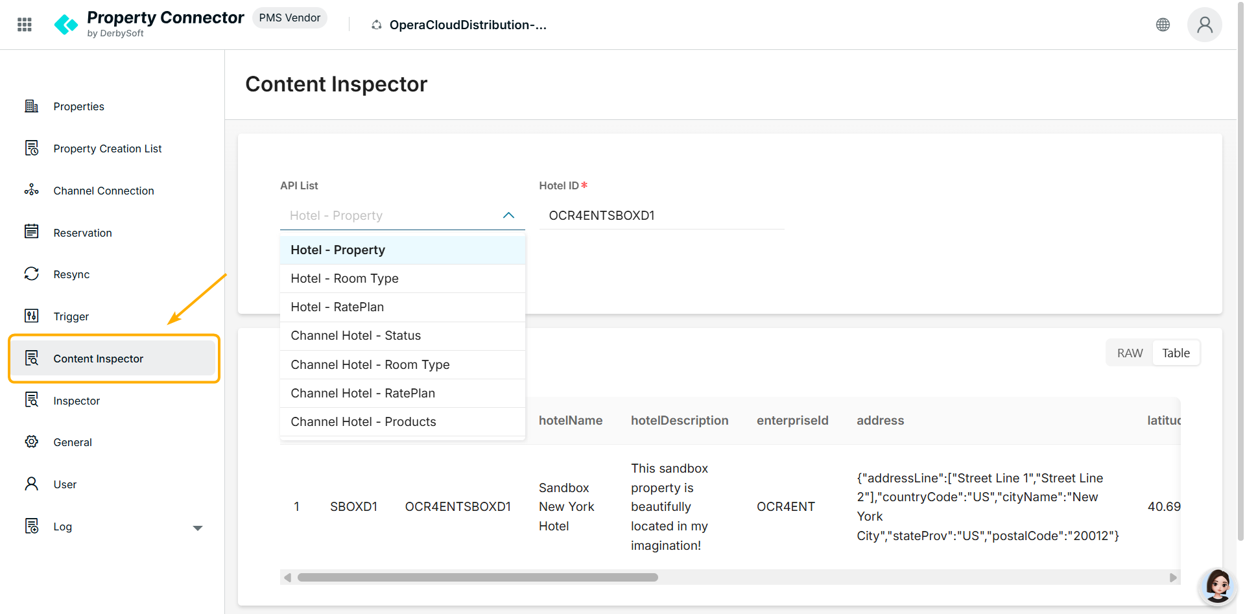The image size is (1245, 614).
Task: Choose Channel Hotel - Status option
Action: pos(403,335)
